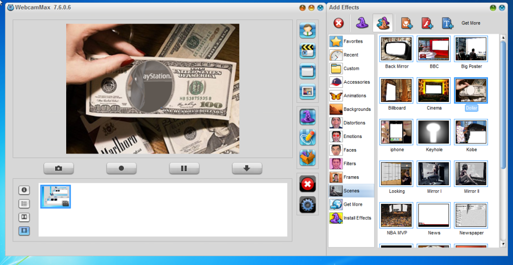Click the single purple wizard hat tab
513x265 pixels.
pyautogui.click(x=362, y=23)
